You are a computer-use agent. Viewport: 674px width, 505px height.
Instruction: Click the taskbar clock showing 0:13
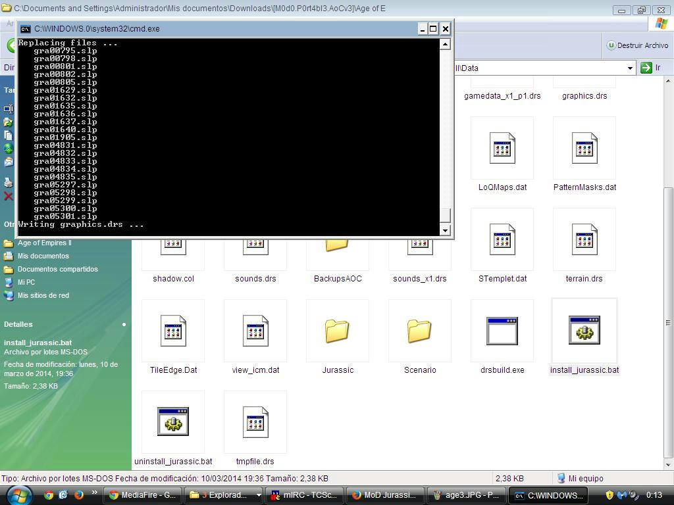(x=654, y=495)
